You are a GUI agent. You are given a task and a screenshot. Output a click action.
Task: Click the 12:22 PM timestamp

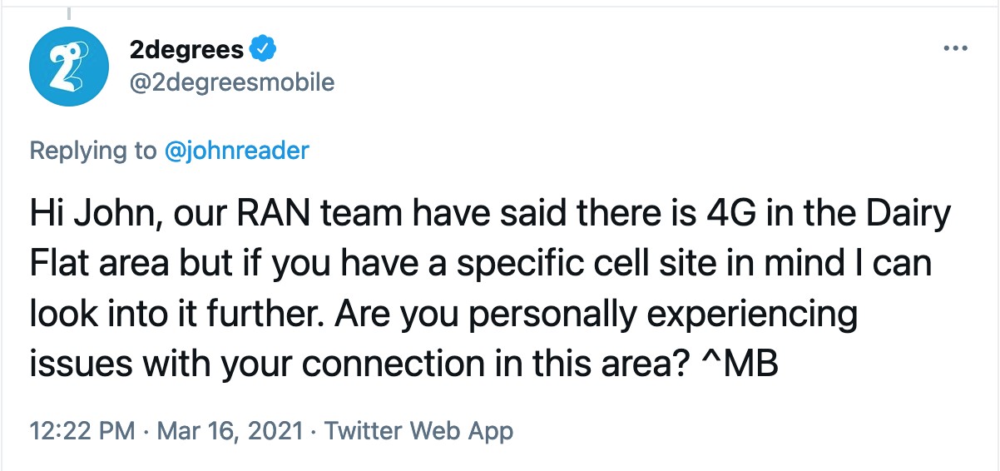pos(82,431)
